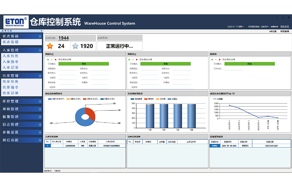Click the ETON company logo
The width and height of the screenshot is (292, 187).
(16, 22)
